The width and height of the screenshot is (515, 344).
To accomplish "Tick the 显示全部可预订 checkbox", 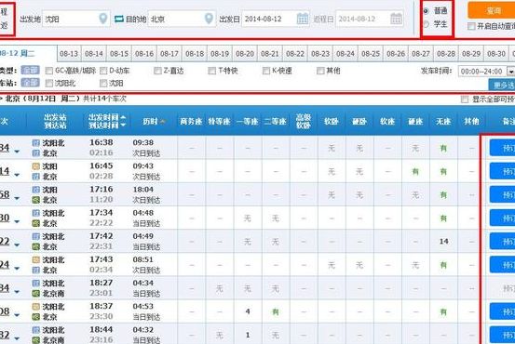I will click(x=465, y=99).
